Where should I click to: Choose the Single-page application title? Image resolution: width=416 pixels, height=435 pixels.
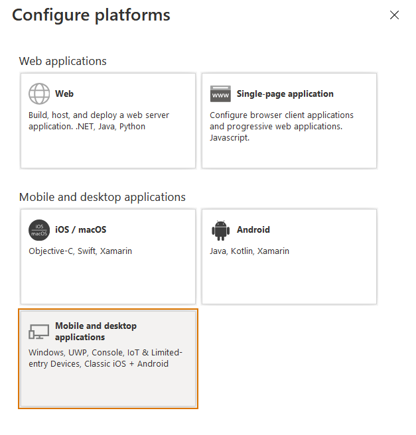pyautogui.click(x=285, y=94)
